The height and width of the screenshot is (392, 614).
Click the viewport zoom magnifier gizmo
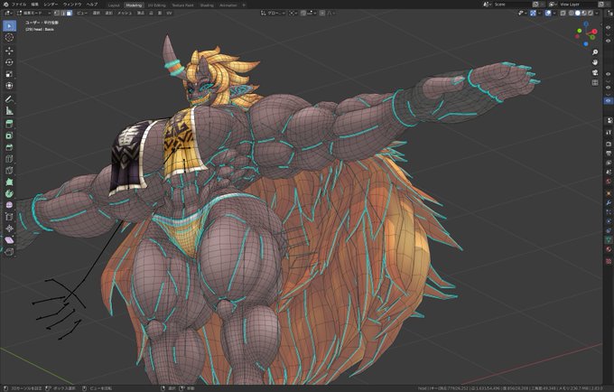tap(595, 52)
